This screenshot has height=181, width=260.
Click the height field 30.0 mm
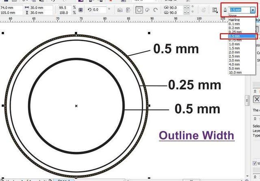pos(41,13)
